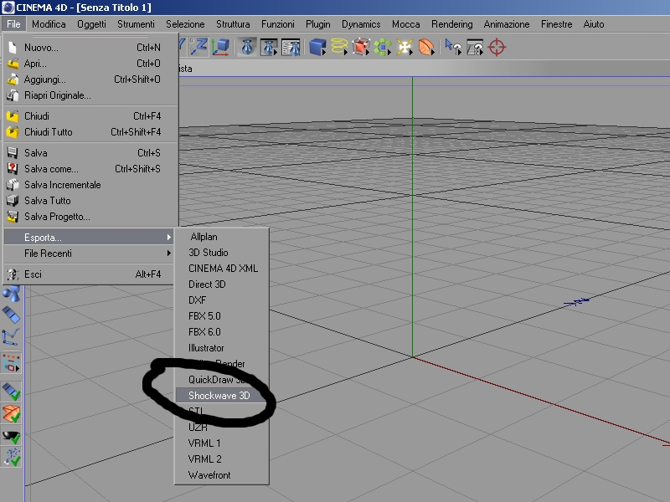Open the Strumenti menu

(136, 24)
